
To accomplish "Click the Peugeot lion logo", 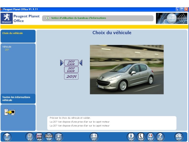I will click(x=6, y=18).
